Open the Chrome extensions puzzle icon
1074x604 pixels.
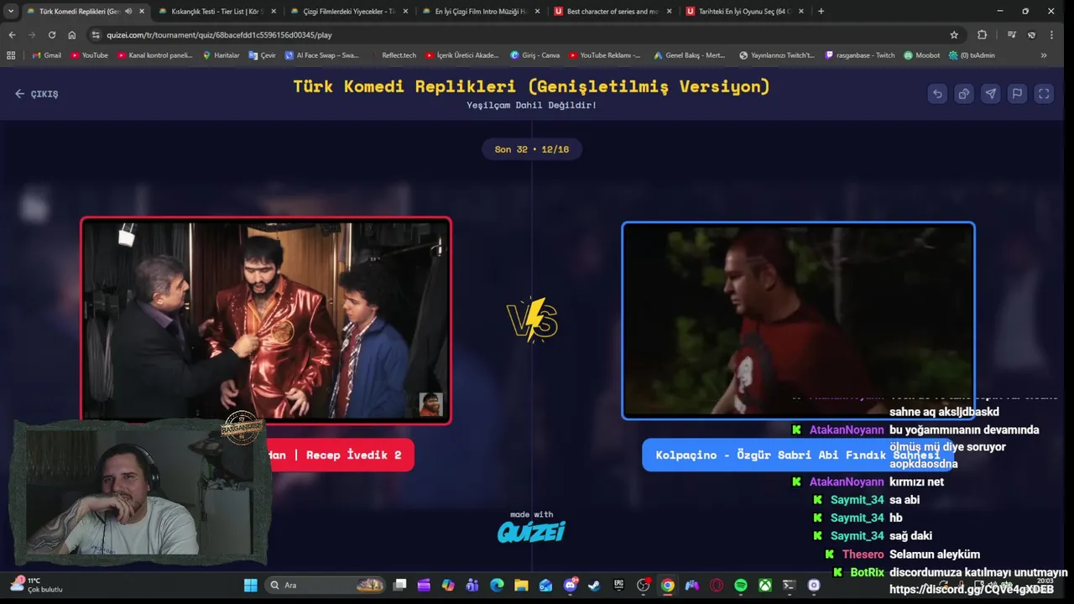[x=983, y=34]
